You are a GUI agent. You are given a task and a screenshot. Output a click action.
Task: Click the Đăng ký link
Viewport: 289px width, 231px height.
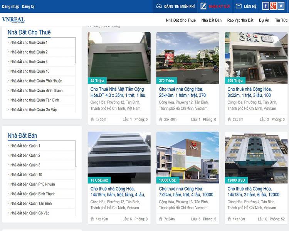(28, 7)
